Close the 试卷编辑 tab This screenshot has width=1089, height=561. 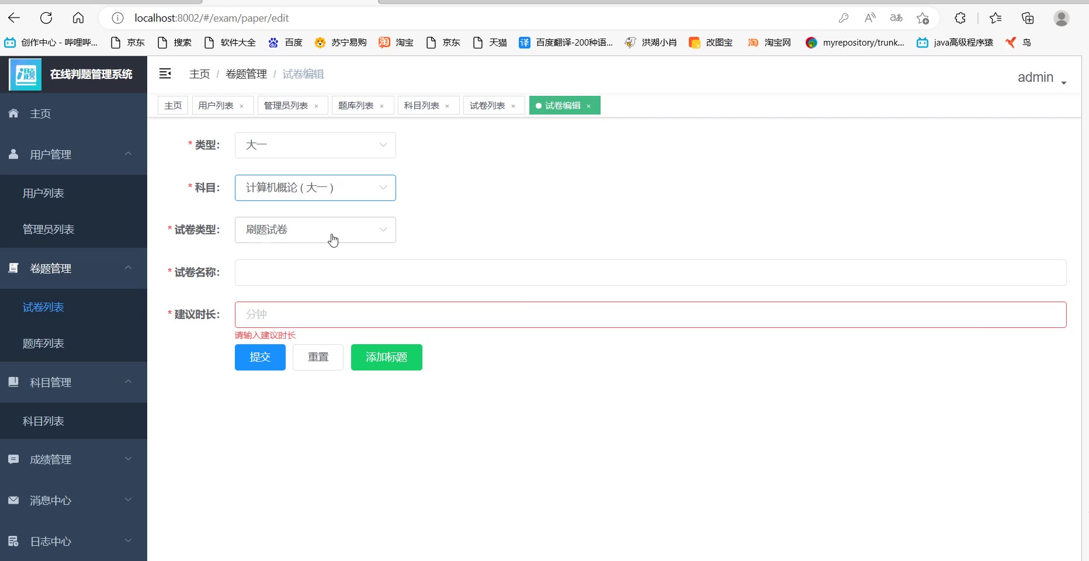click(588, 106)
